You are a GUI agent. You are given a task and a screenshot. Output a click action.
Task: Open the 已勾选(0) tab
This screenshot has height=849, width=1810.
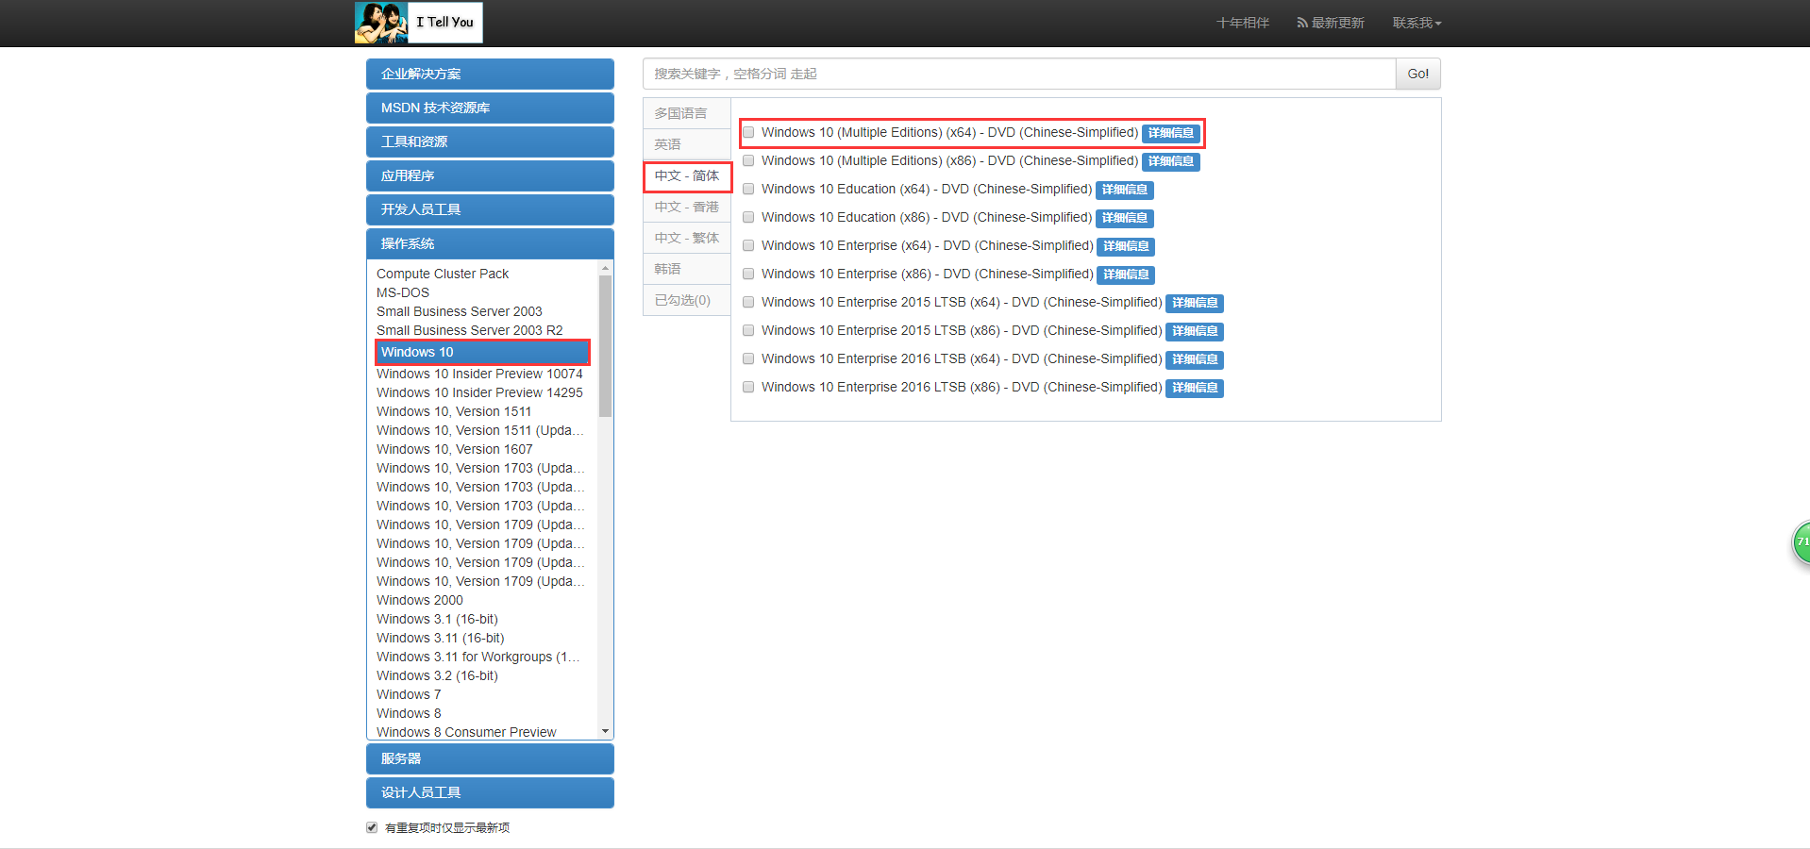coord(687,300)
